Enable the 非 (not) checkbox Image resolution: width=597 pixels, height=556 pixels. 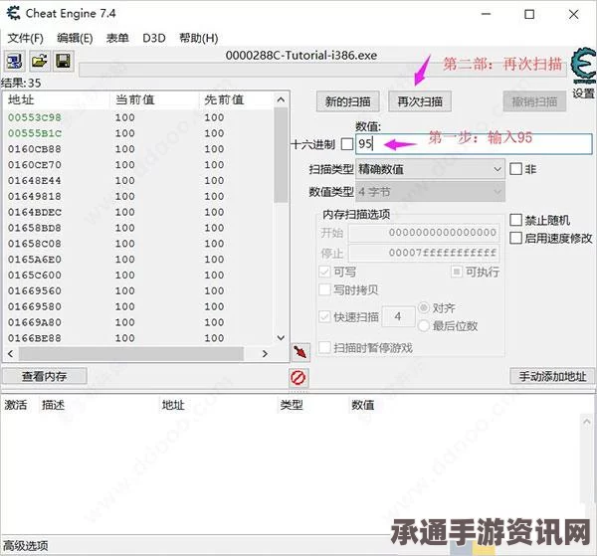coord(515,168)
